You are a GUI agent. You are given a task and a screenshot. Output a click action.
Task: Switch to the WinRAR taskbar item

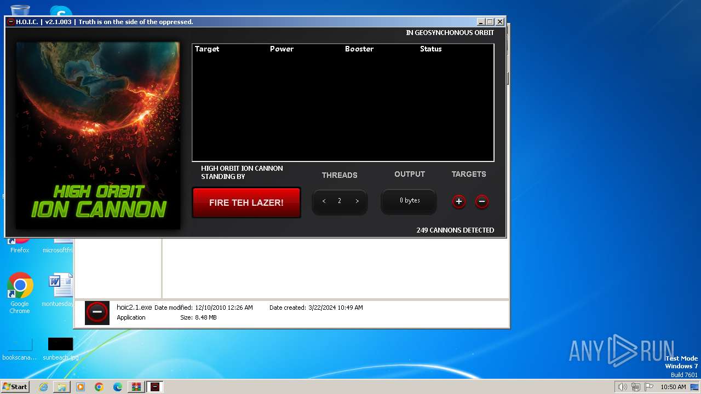(x=136, y=387)
